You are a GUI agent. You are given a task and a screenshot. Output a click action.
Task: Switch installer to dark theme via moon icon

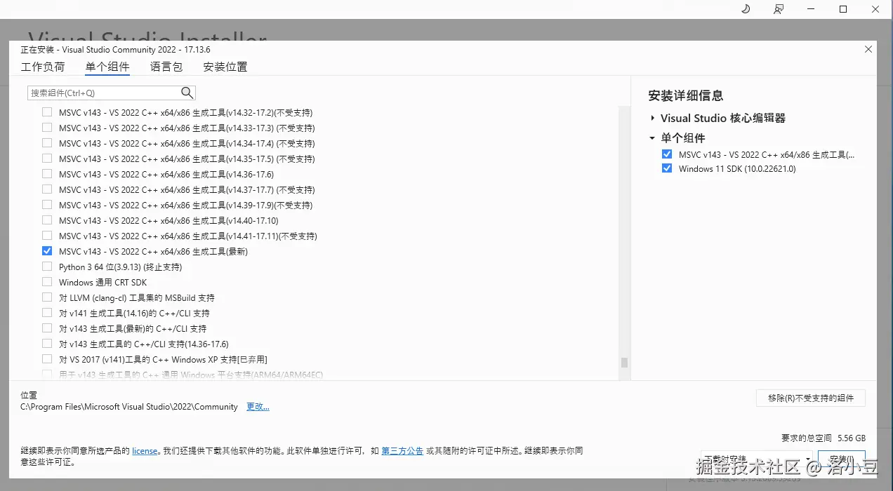point(746,9)
